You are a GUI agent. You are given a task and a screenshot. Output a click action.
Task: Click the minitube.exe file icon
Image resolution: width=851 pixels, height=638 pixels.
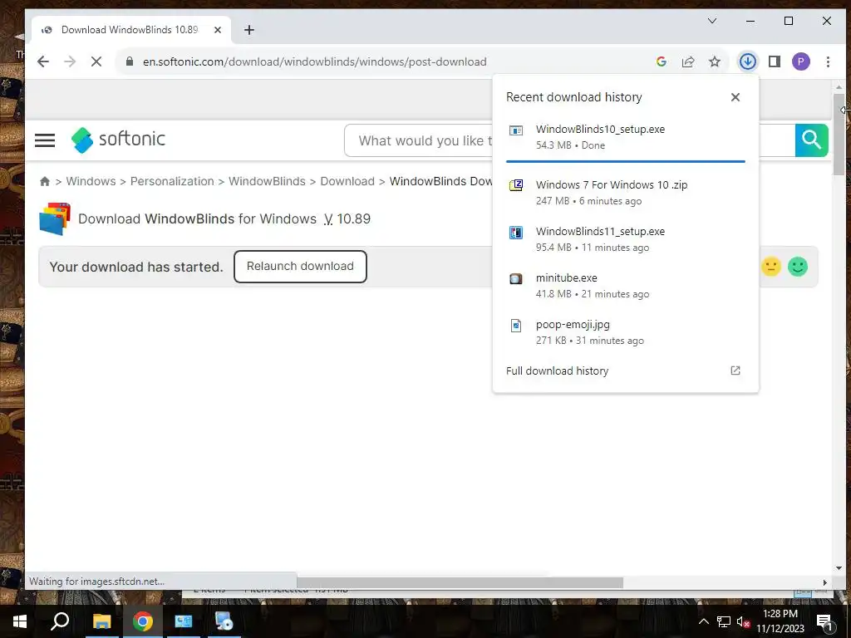tap(515, 279)
